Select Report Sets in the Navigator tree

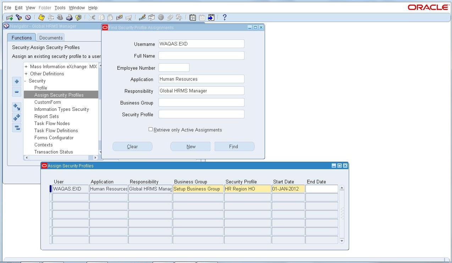(46, 116)
